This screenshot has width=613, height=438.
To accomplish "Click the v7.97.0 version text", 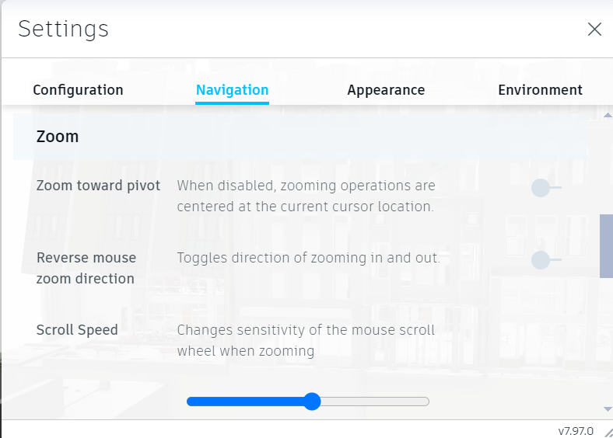I will [576, 431].
